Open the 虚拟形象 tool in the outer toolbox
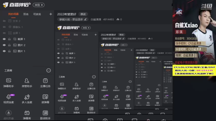This screenshot has width=216, height=121. pyautogui.click(x=9, y=115)
